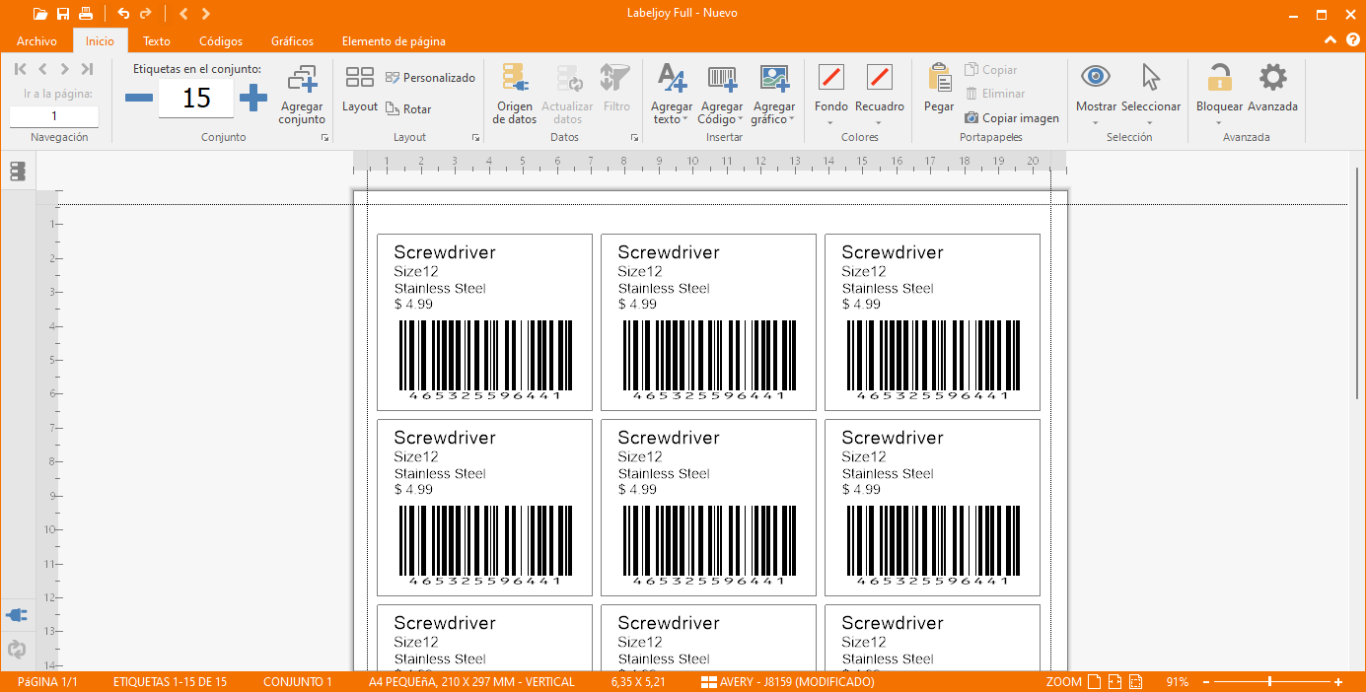
Task: Collapse the ribbon with the up chevron
Action: [x=1330, y=40]
